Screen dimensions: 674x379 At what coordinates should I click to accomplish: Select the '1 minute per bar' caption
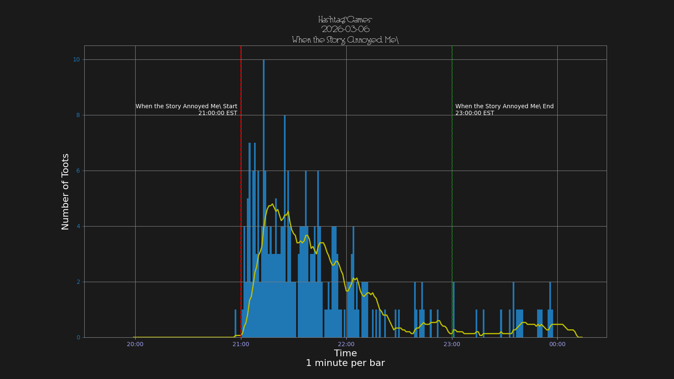tap(345, 363)
